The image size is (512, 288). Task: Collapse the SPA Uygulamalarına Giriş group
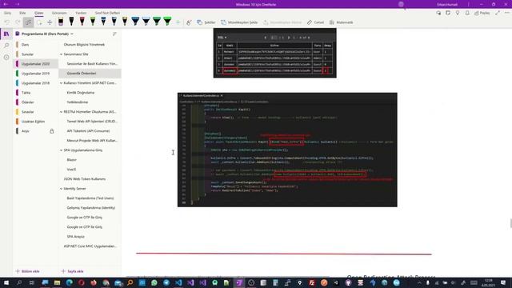61,150
